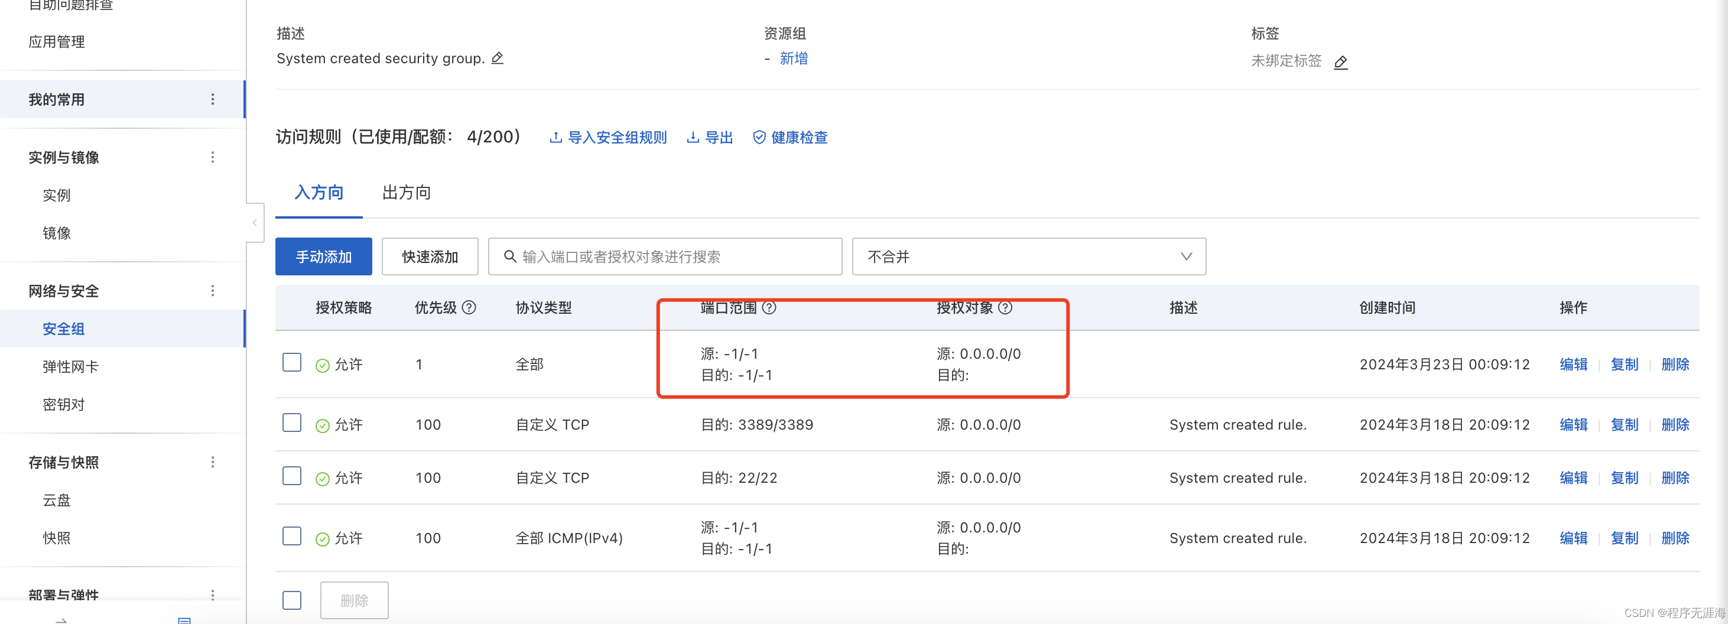Screen dimensions: 1735x624
Task: Open the 部署与弹性 three-dot menu
Action: (213, 595)
